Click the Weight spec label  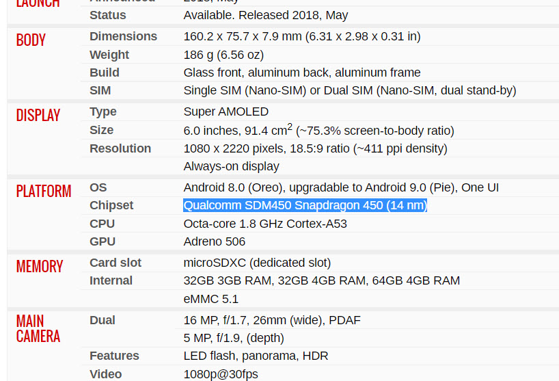point(109,55)
